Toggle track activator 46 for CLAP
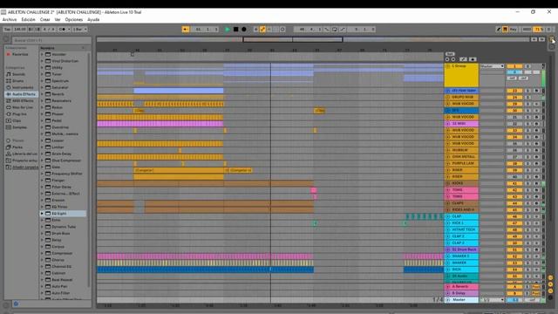The width and height of the screenshot is (558, 314). coord(514,216)
